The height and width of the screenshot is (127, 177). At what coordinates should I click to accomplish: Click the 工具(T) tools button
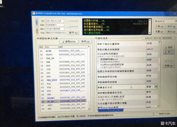click(159, 27)
